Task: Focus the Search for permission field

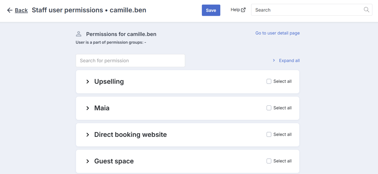Action: 130,61
